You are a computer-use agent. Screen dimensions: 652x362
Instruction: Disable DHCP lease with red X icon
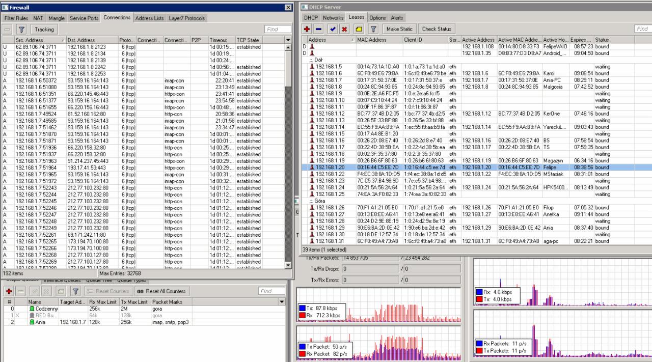click(344, 29)
